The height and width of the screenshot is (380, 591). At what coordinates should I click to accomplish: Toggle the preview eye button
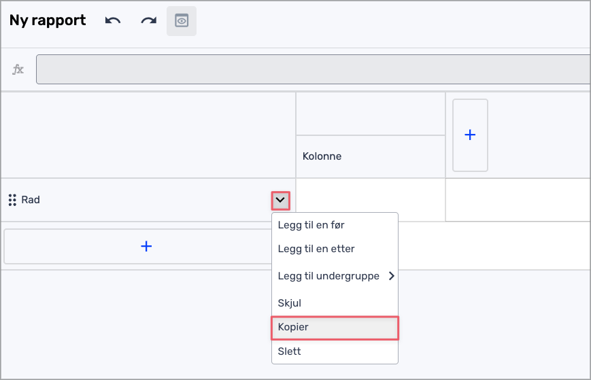pyautogui.click(x=182, y=21)
